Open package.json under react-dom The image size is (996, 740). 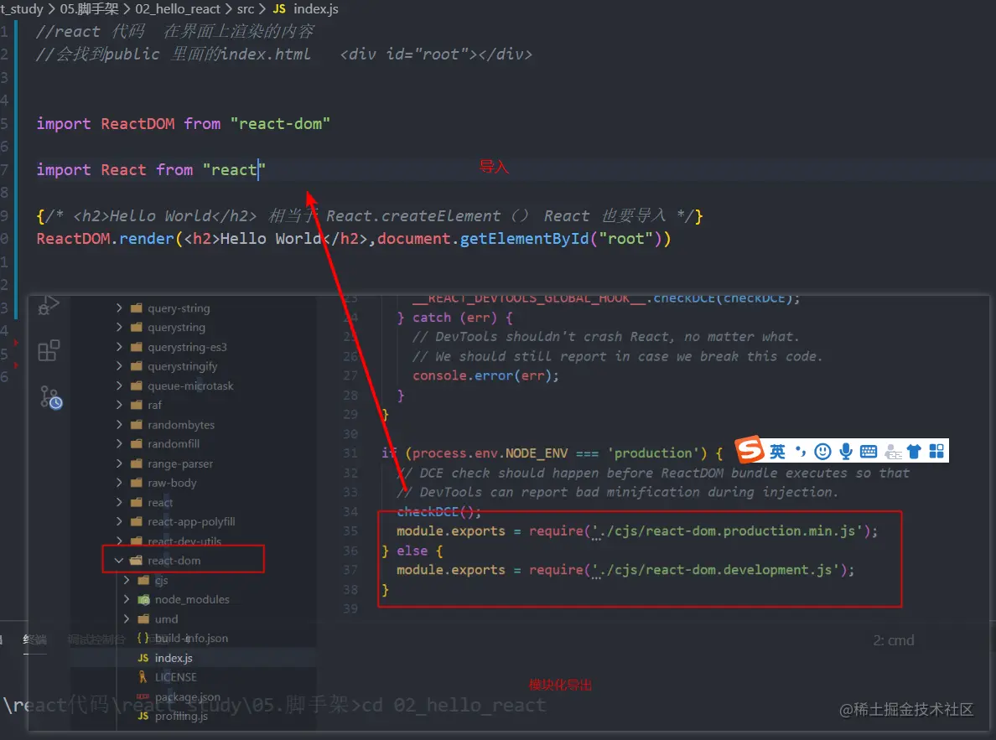(193, 696)
